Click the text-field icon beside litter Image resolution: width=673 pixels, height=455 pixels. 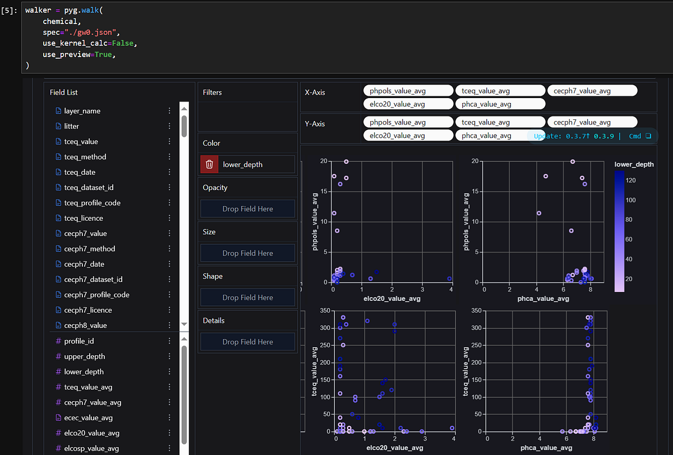58,126
